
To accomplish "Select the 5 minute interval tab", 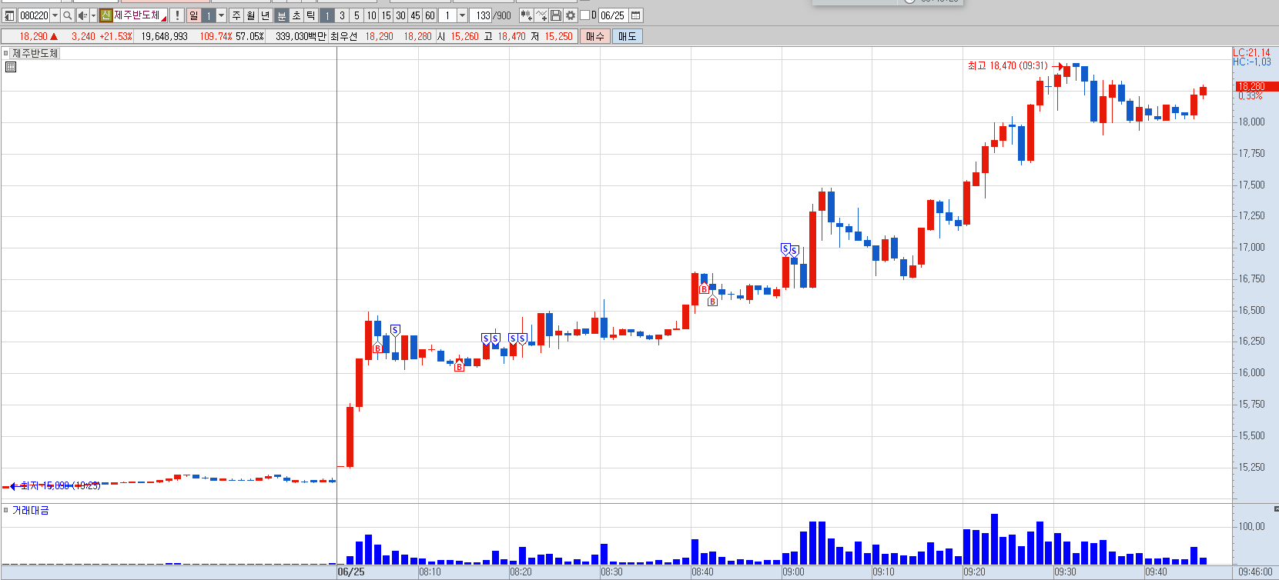I will [357, 15].
